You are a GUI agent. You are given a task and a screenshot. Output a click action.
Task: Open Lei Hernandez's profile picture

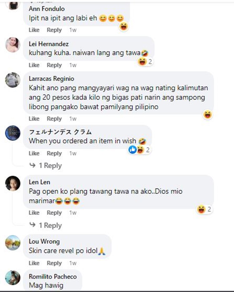point(13,45)
